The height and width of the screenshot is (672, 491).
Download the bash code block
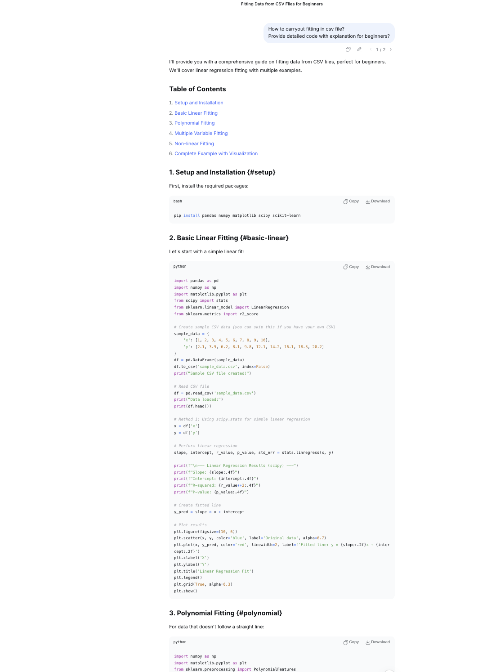(378, 202)
